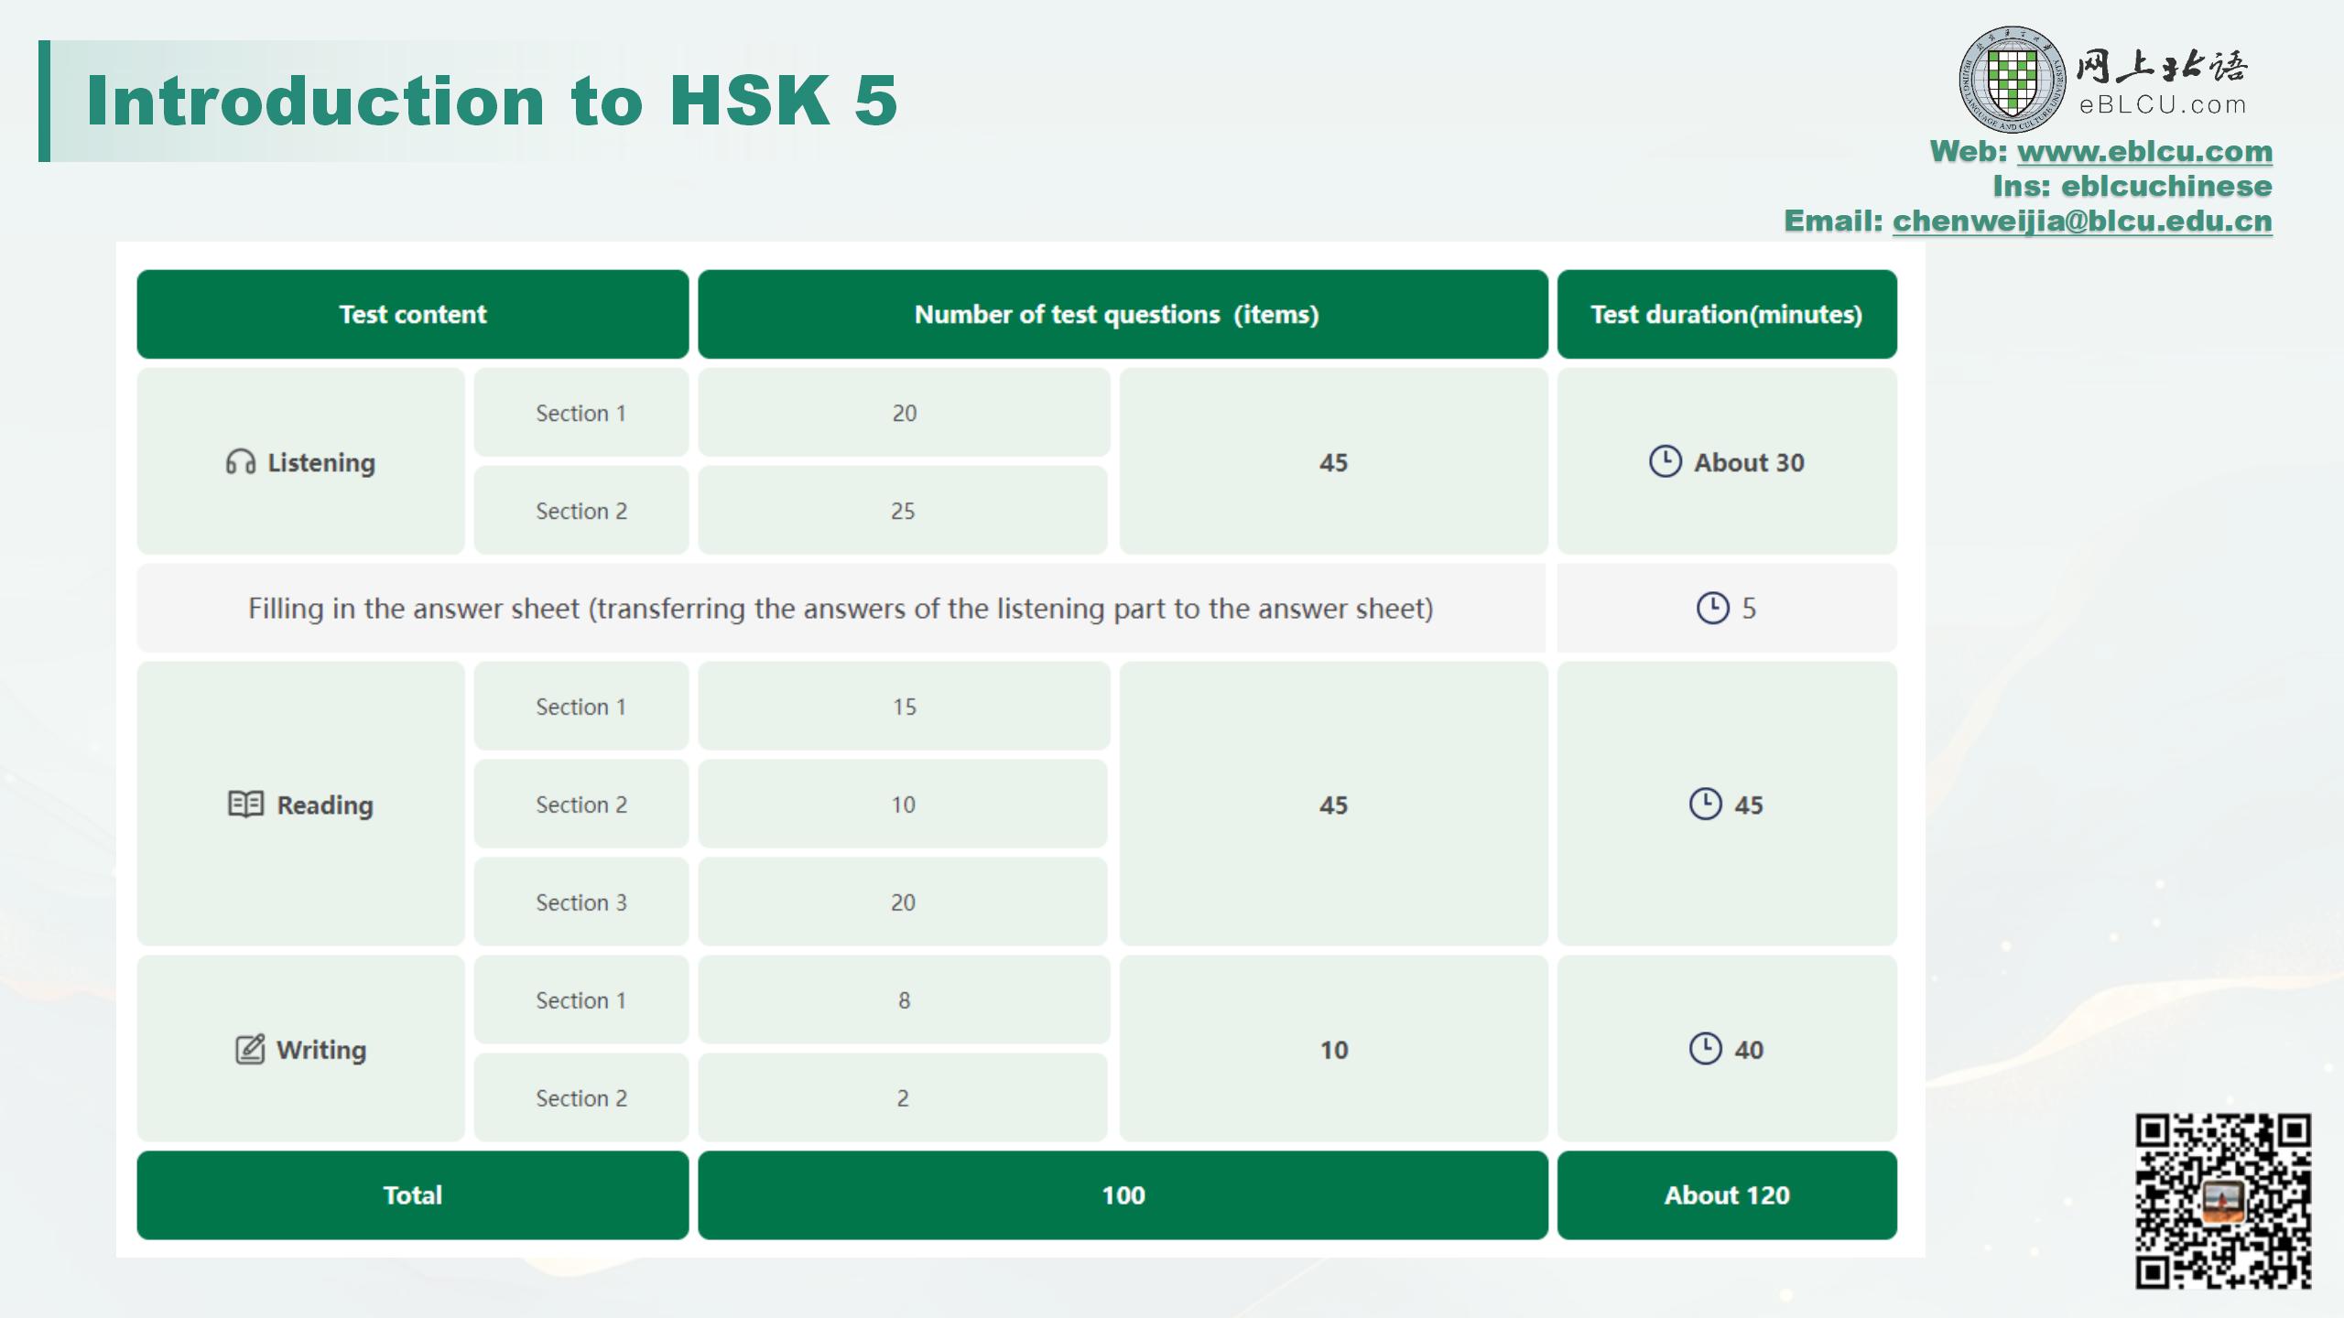Click the Total row label cell
This screenshot has width=2344, height=1318.
pos(412,1194)
